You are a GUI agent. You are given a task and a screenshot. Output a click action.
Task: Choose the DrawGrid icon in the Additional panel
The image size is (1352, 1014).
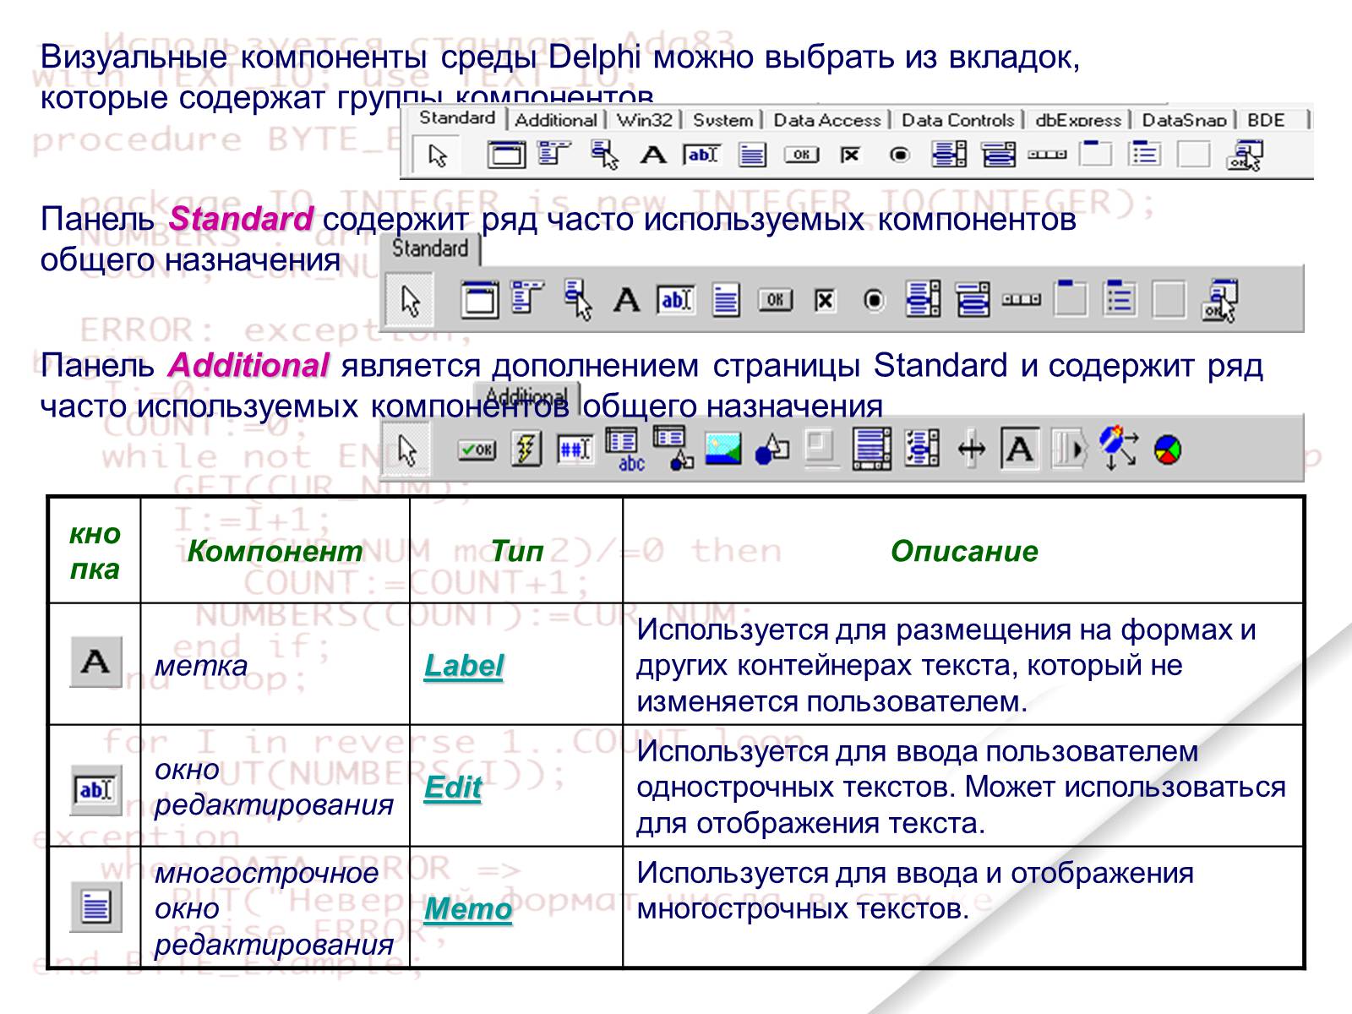(x=673, y=448)
